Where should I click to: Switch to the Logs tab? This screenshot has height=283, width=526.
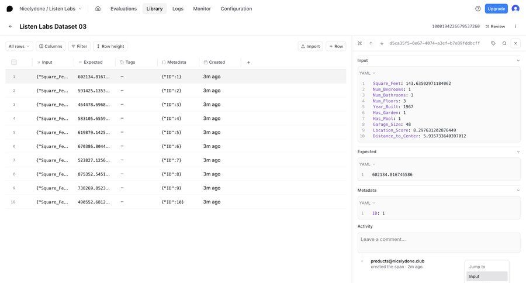click(178, 9)
